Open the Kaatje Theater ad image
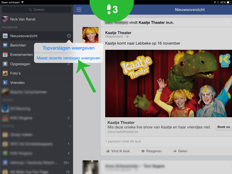232x174 pixels. (169, 83)
